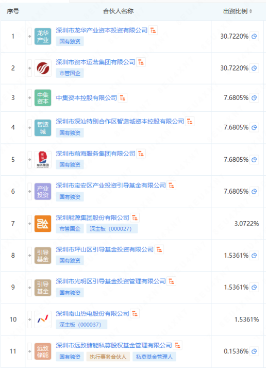267x370 pixels.
Task: Open structure icon beside 深圳能源集团股份有限公司
Action: coord(135,218)
